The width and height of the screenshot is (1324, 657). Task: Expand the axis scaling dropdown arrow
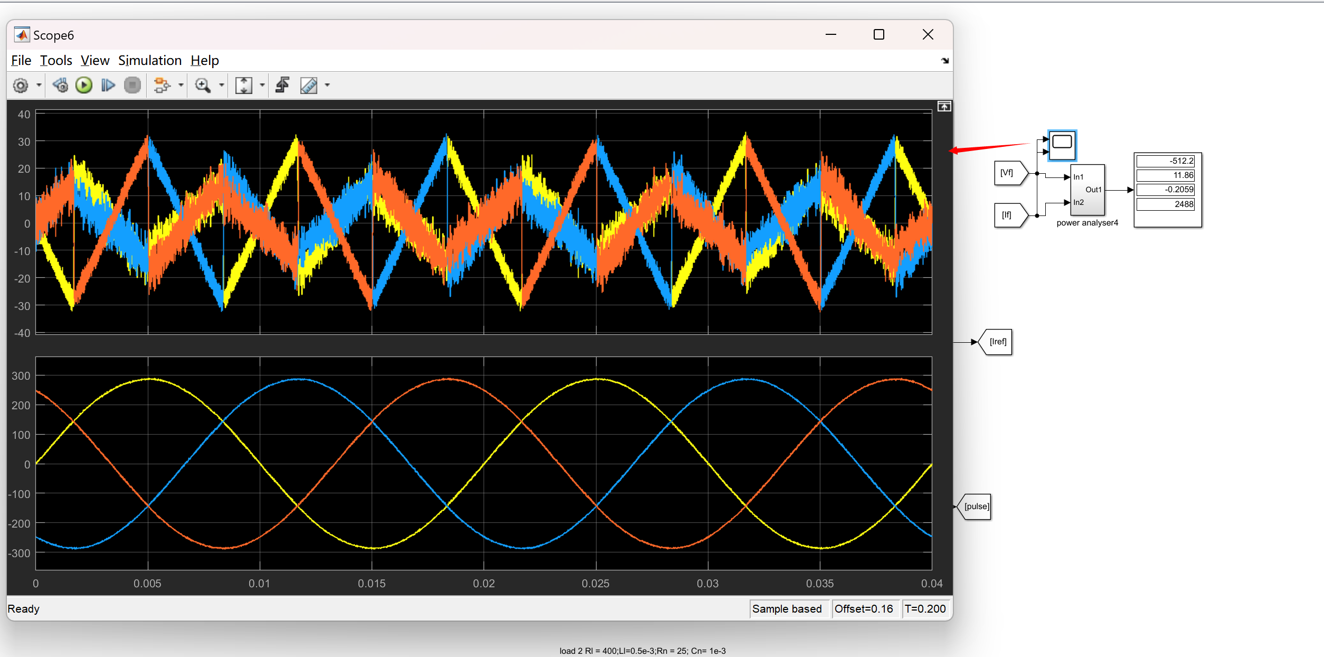click(x=262, y=86)
